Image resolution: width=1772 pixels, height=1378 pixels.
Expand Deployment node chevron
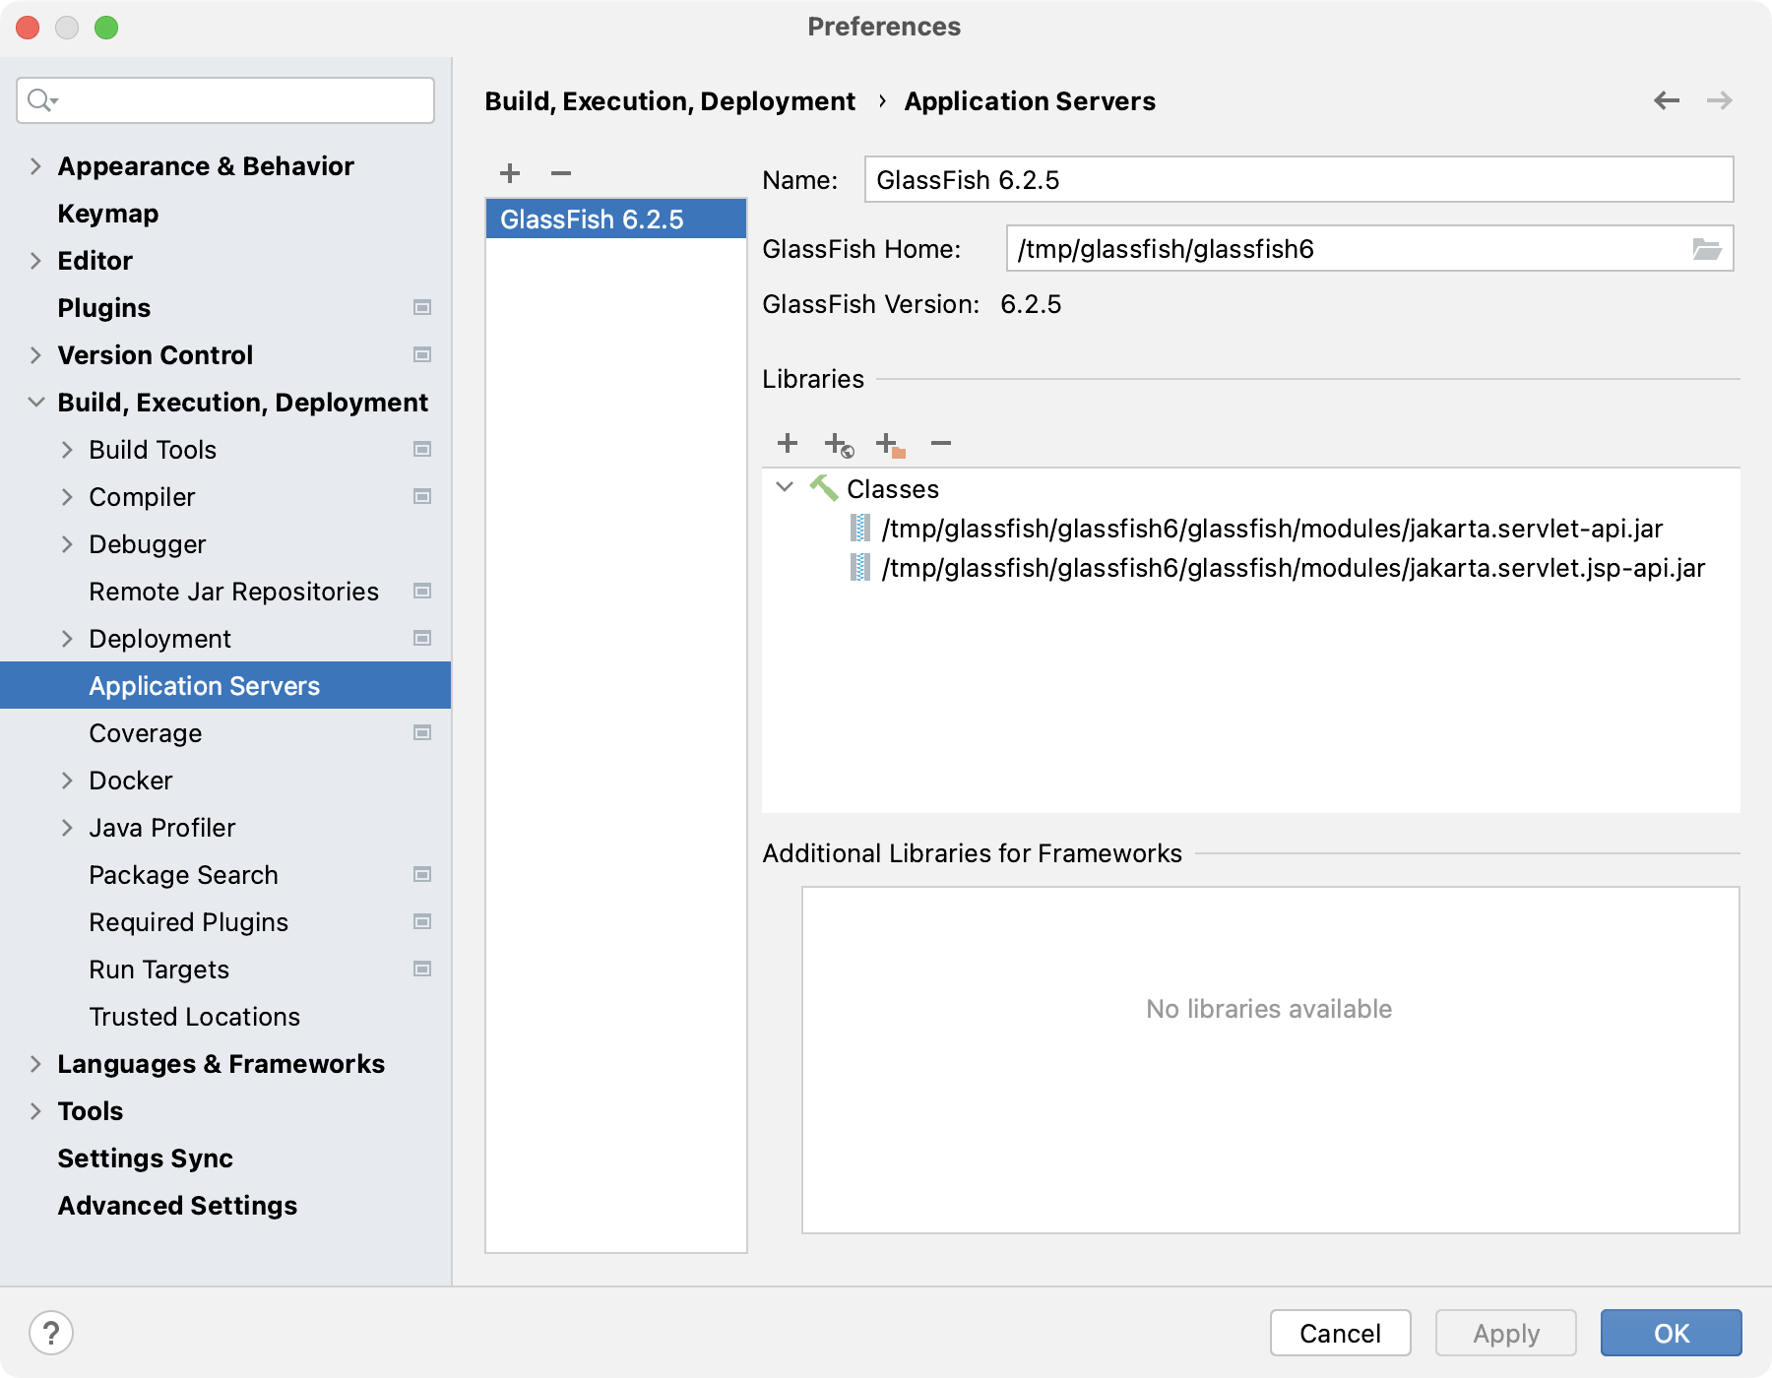[x=67, y=639]
